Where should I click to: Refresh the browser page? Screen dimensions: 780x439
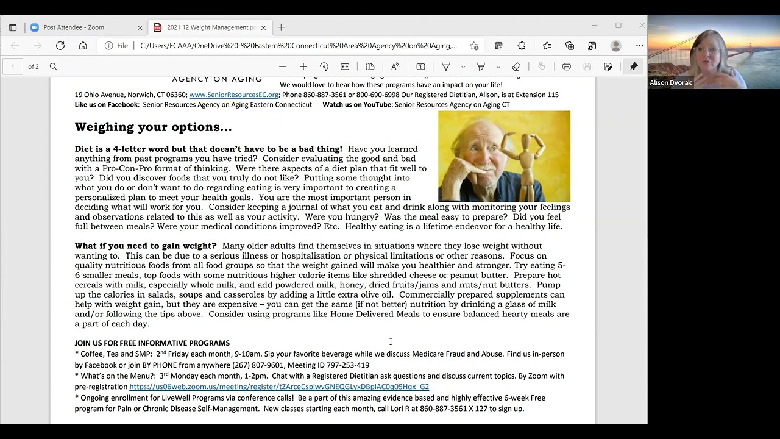coord(60,46)
